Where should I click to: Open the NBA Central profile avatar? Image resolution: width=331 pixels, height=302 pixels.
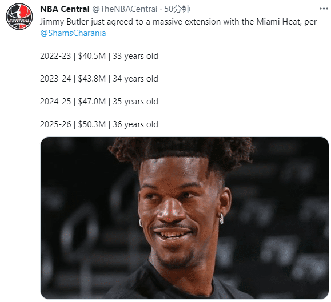tap(19, 16)
